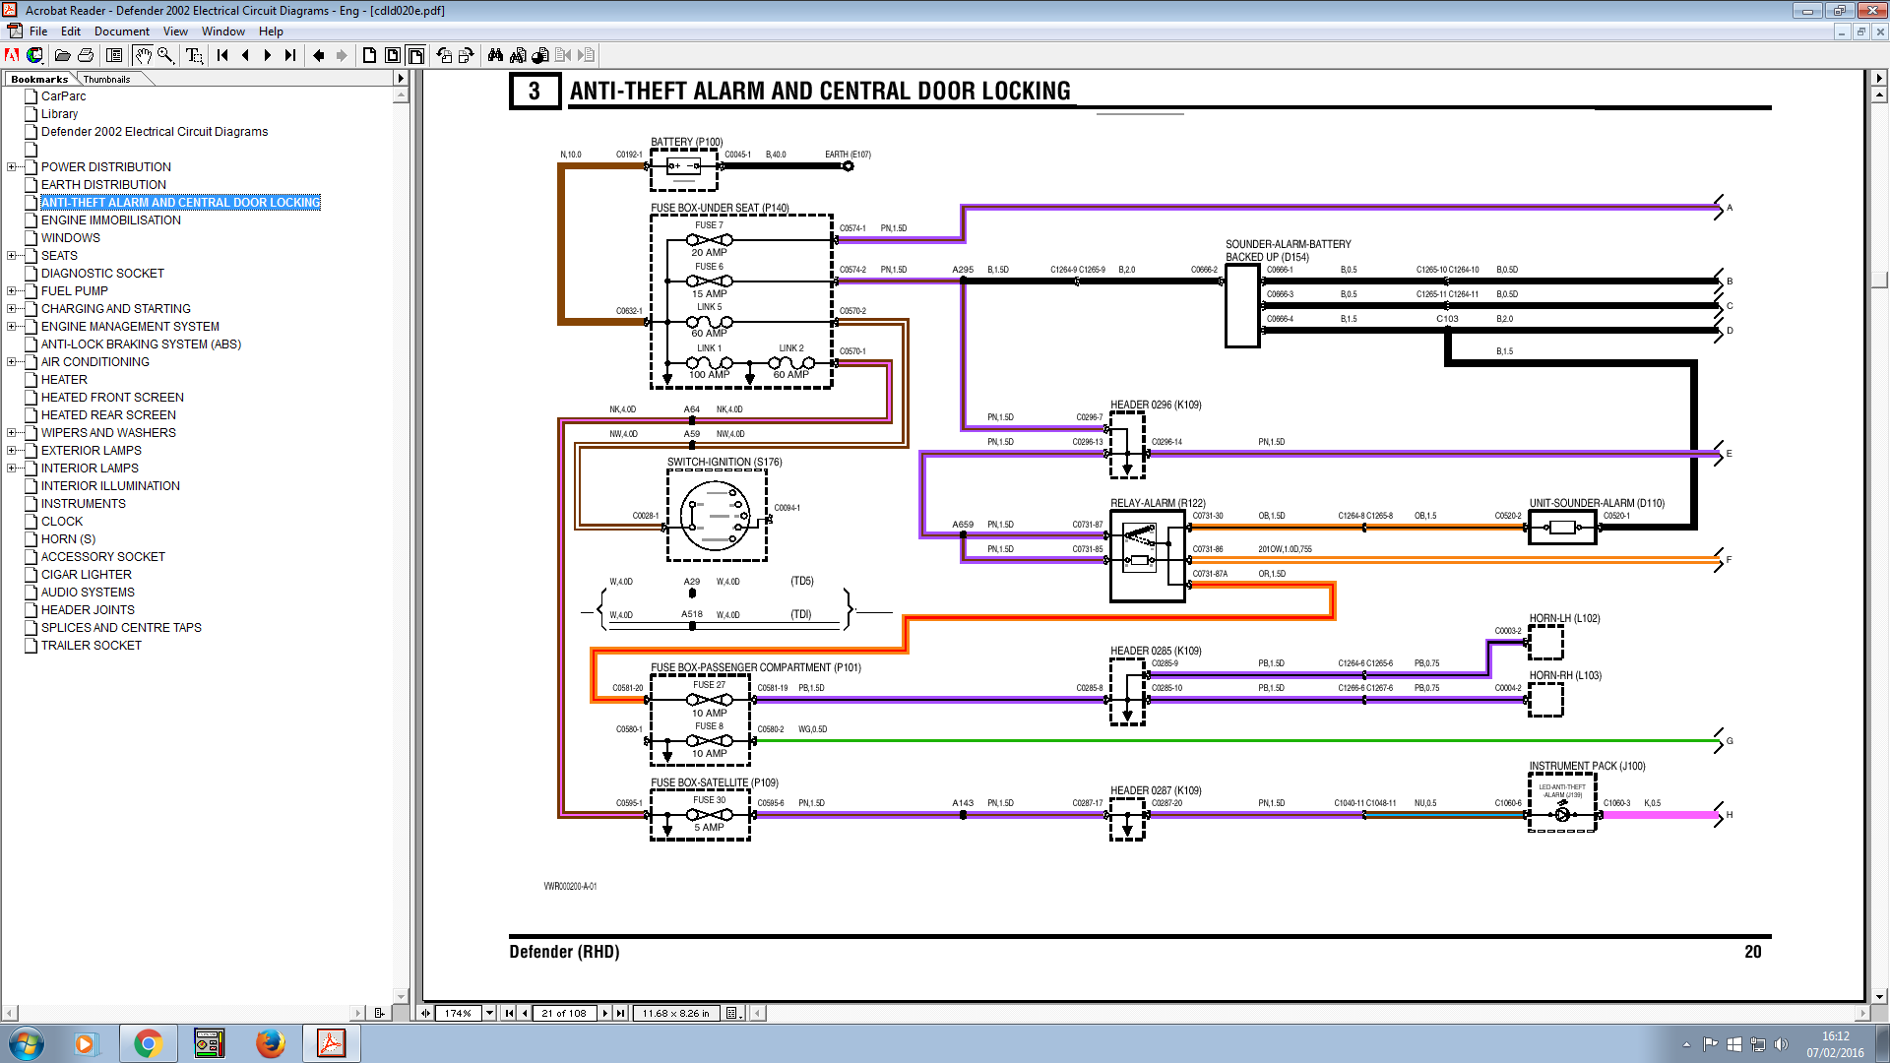
Task: Click page size readout 11.68 x 8.26 in
Action: [676, 1013]
